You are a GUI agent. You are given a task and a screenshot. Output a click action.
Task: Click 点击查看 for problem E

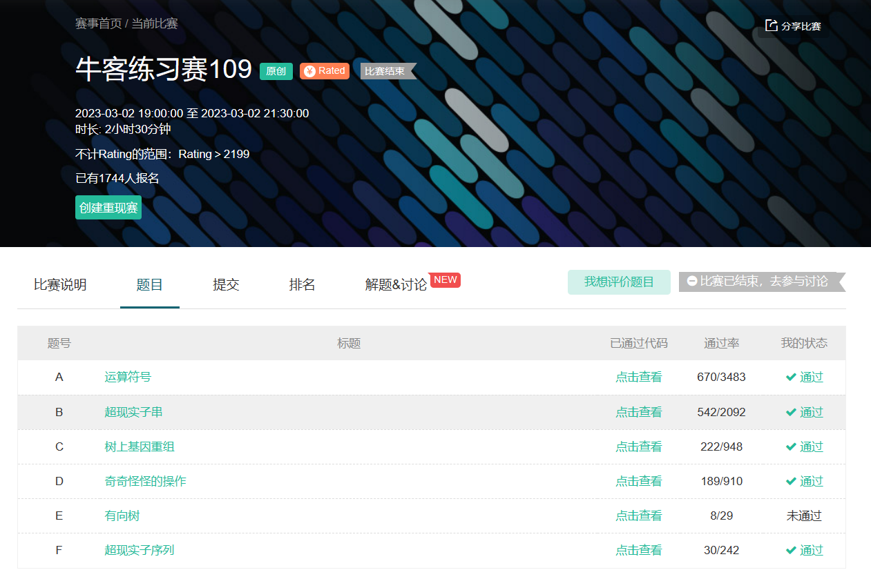click(x=639, y=516)
